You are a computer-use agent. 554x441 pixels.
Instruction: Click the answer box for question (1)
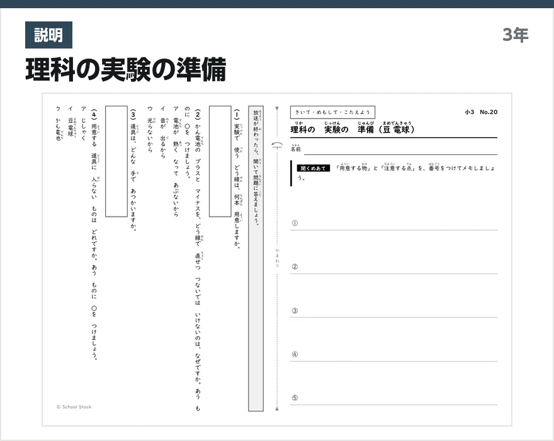coord(220,161)
